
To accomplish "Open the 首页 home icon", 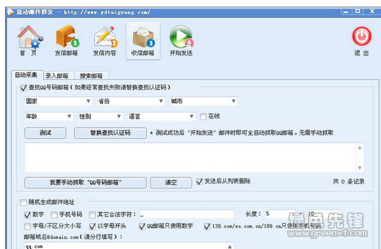I will click(29, 41).
